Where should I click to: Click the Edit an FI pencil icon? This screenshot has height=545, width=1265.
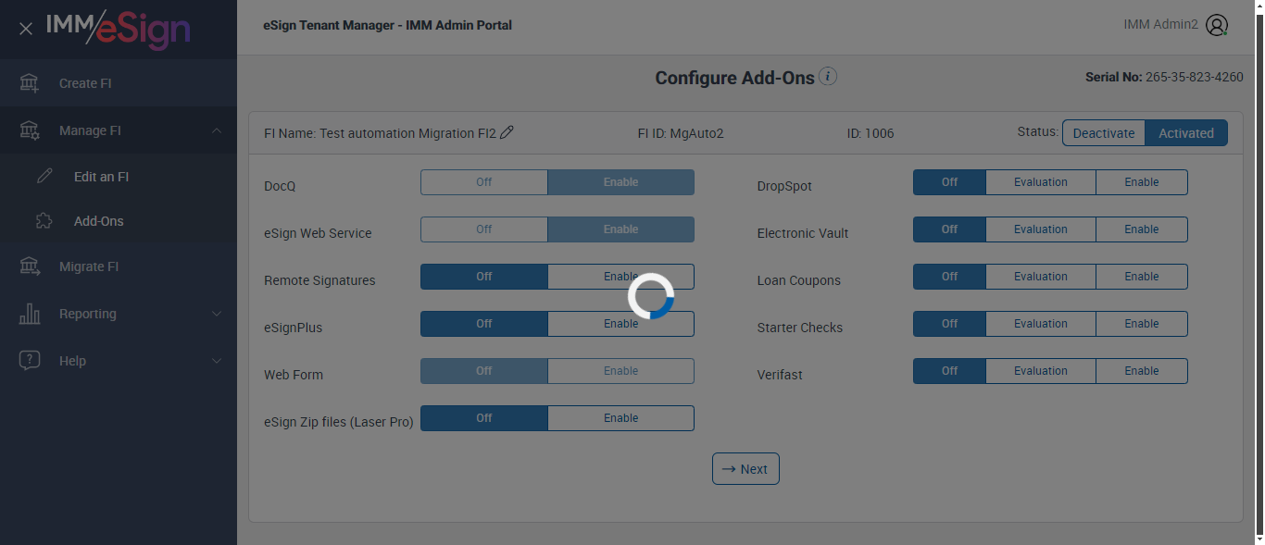(44, 177)
